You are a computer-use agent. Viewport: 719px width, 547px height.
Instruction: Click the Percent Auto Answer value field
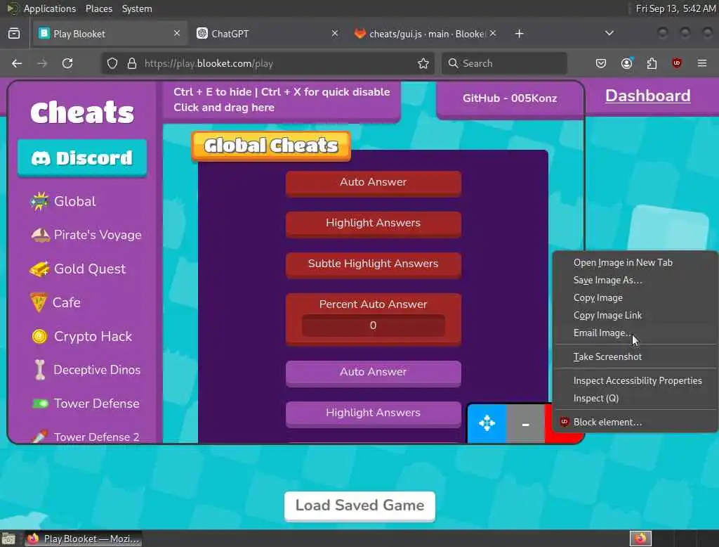click(x=374, y=325)
